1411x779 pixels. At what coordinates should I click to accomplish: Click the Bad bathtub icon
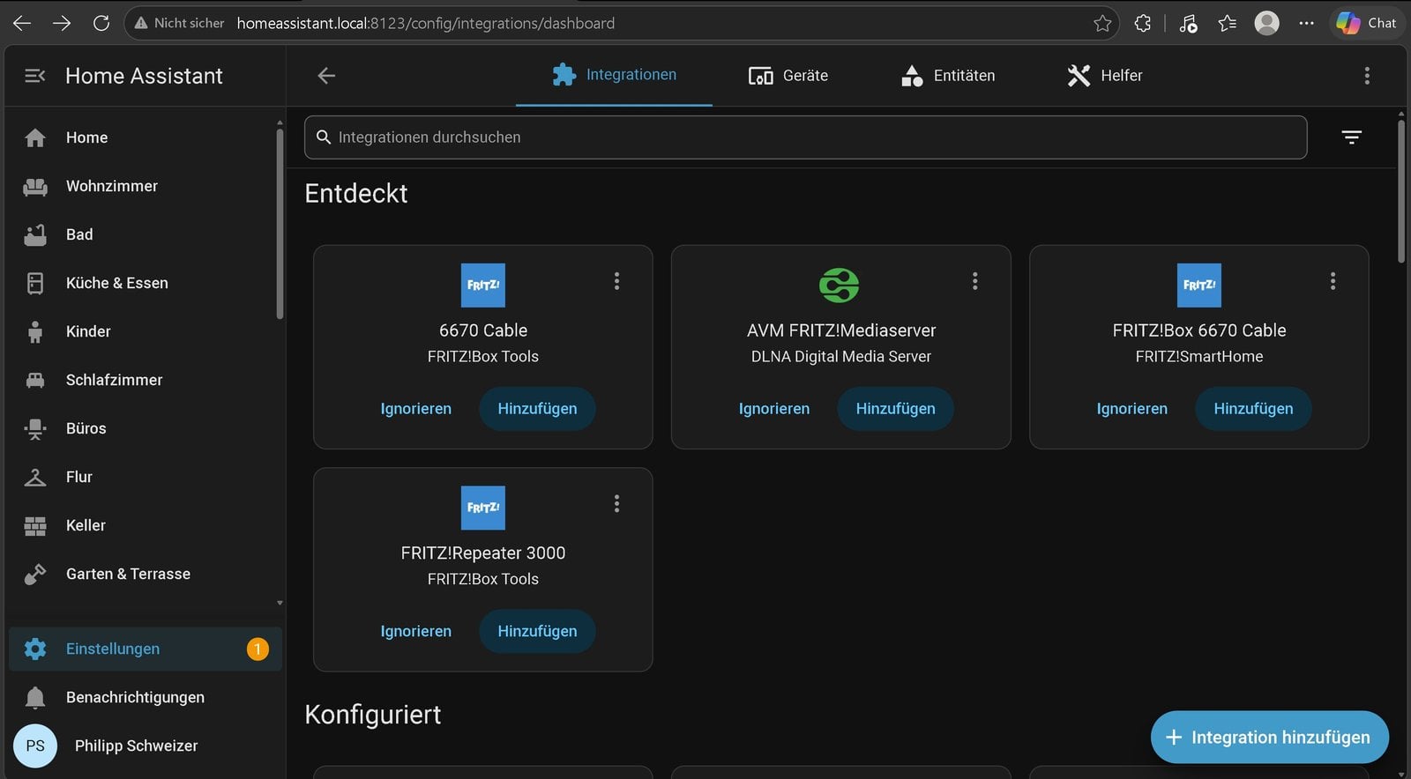click(35, 234)
